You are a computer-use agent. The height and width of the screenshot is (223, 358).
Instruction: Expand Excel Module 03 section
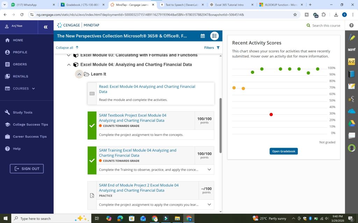click(x=69, y=55)
